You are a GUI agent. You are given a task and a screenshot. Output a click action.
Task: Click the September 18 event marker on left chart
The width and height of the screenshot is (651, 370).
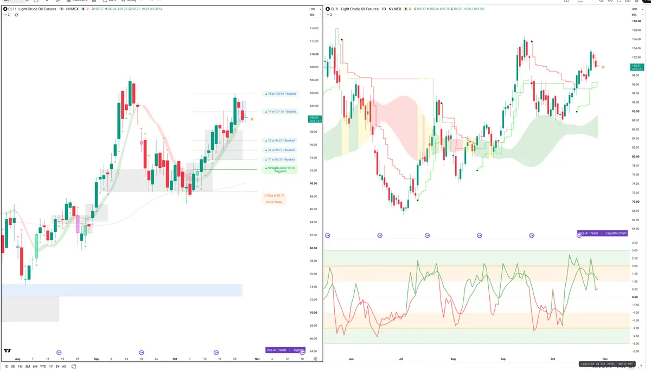(142, 353)
